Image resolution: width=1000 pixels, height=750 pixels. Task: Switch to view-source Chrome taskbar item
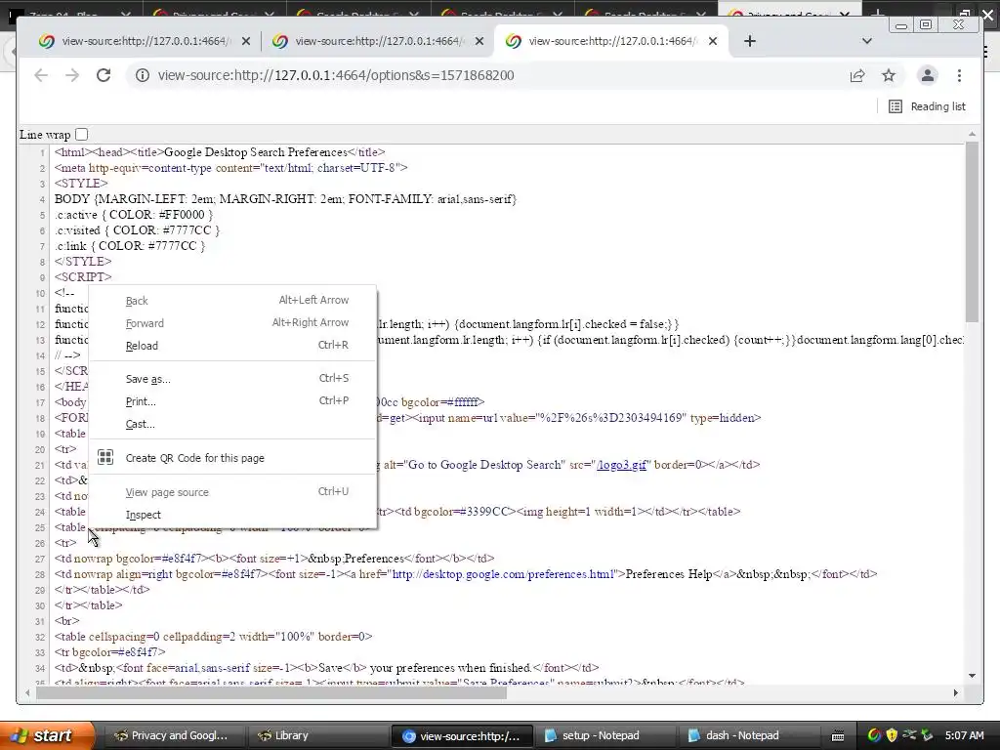pos(462,735)
